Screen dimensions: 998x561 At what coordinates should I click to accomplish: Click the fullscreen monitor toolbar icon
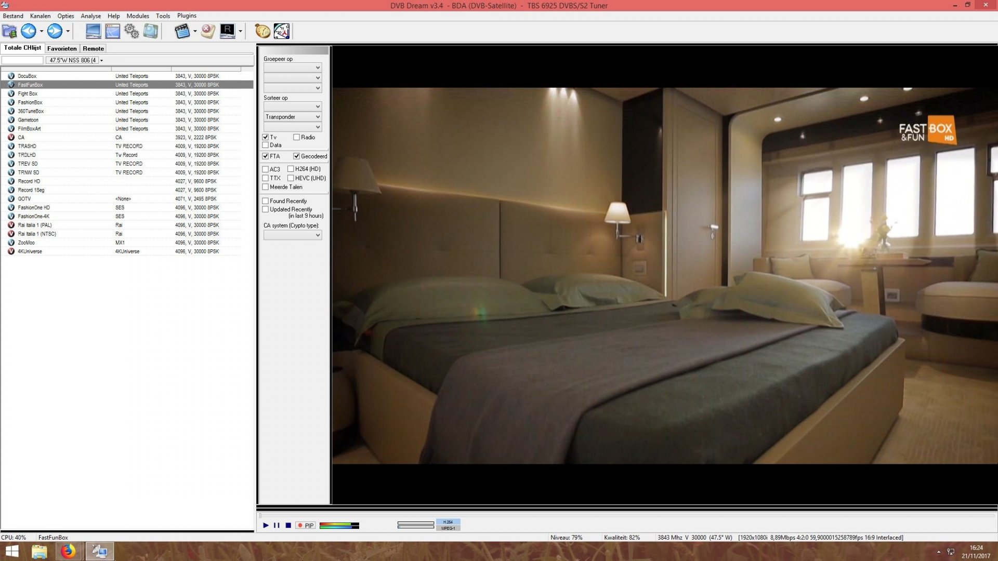coord(93,31)
